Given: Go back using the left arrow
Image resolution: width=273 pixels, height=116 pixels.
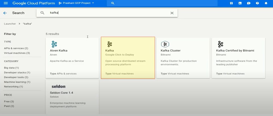Looking at the screenshot, I should 5,13.
